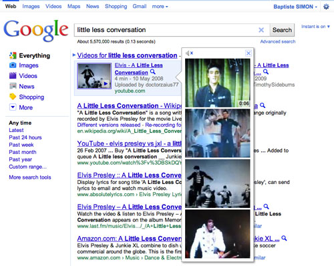Expand the More sidebar dropdown arrow
The height and width of the screenshot is (266, 334).
tap(13, 107)
